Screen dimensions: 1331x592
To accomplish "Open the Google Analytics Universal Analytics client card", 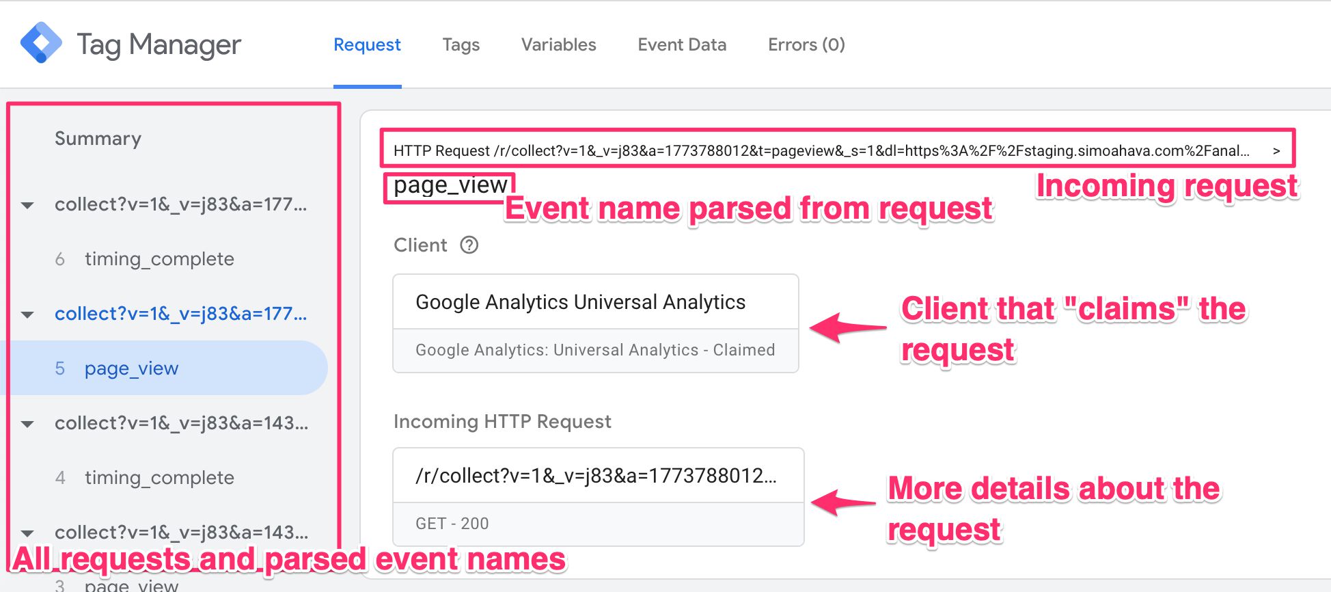I will pos(596,323).
